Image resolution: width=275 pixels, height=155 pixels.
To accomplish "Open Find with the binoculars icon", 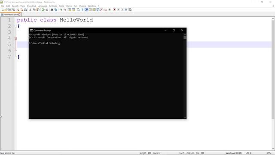I will pos(52,9).
